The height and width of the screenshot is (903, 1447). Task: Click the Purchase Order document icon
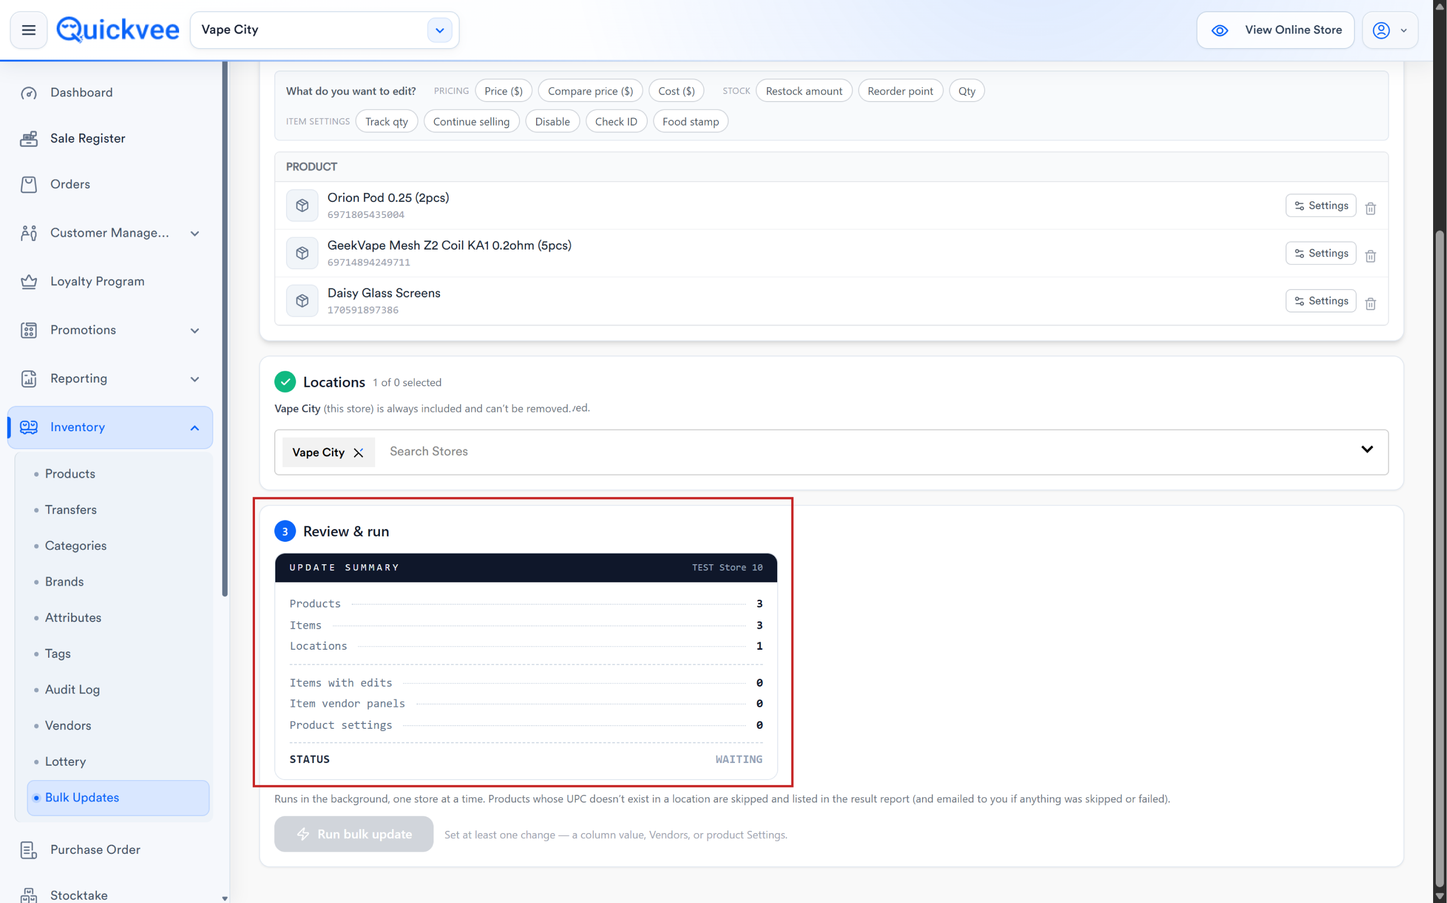pos(29,850)
